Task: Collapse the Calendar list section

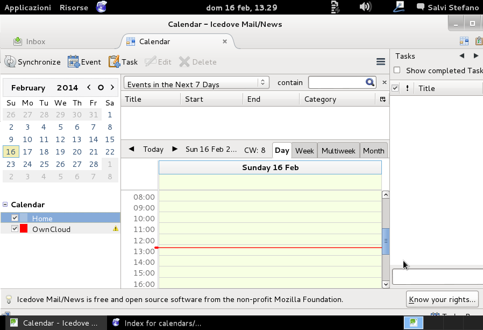Action: click(x=5, y=205)
